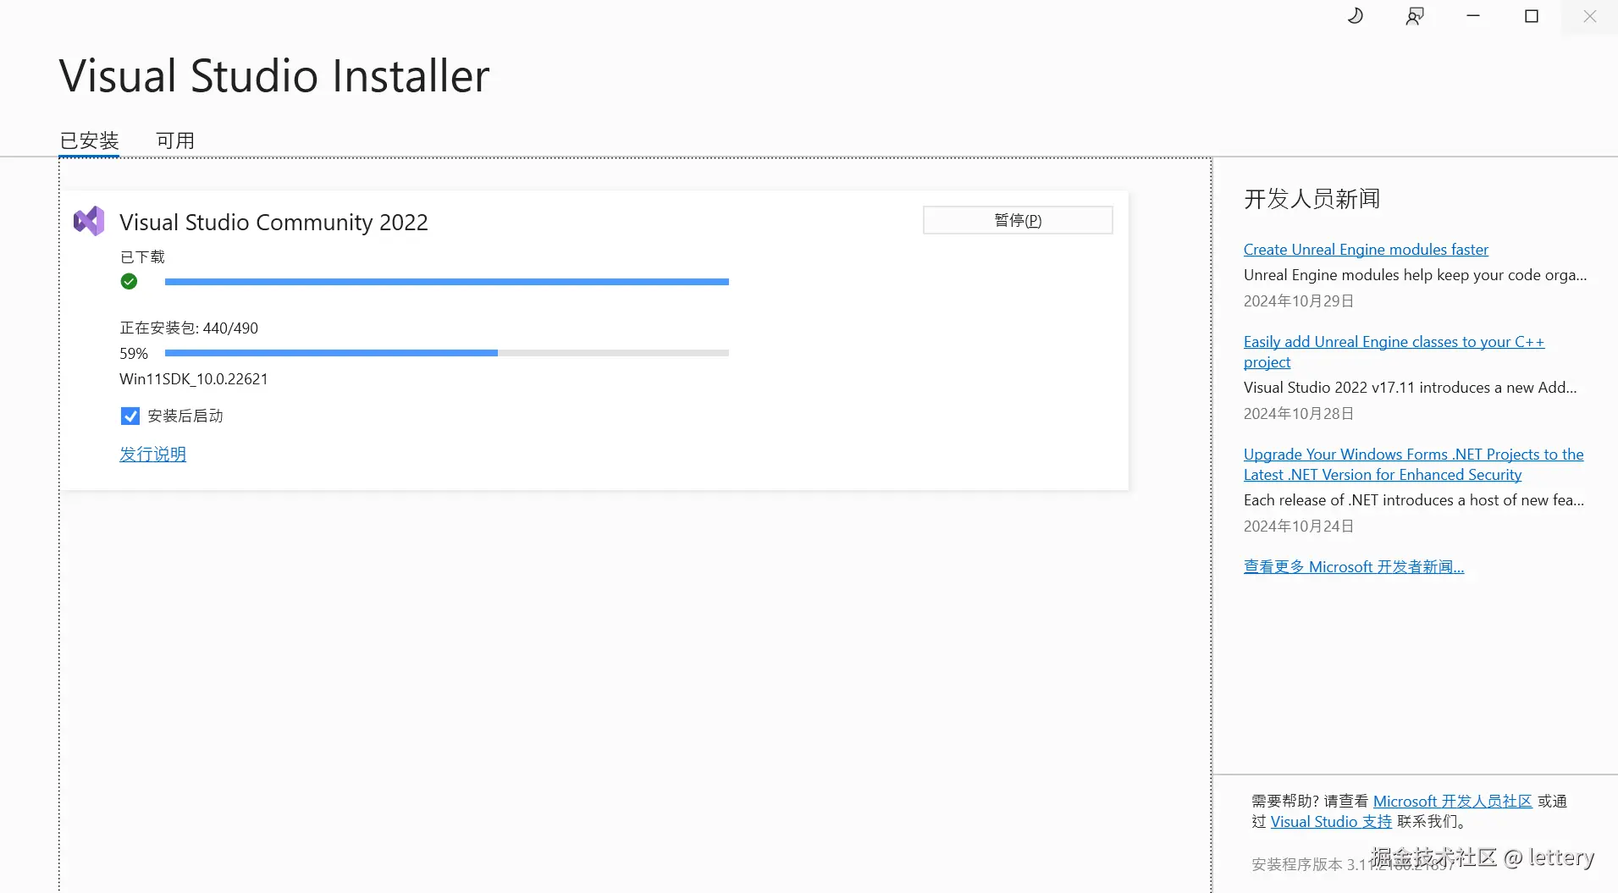Click the package install progress bar

(x=446, y=353)
